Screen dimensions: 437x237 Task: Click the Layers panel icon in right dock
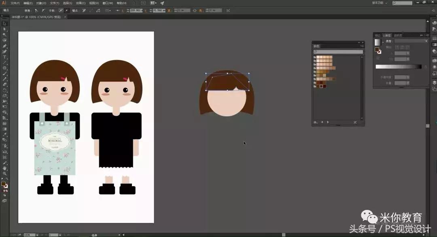click(x=434, y=82)
